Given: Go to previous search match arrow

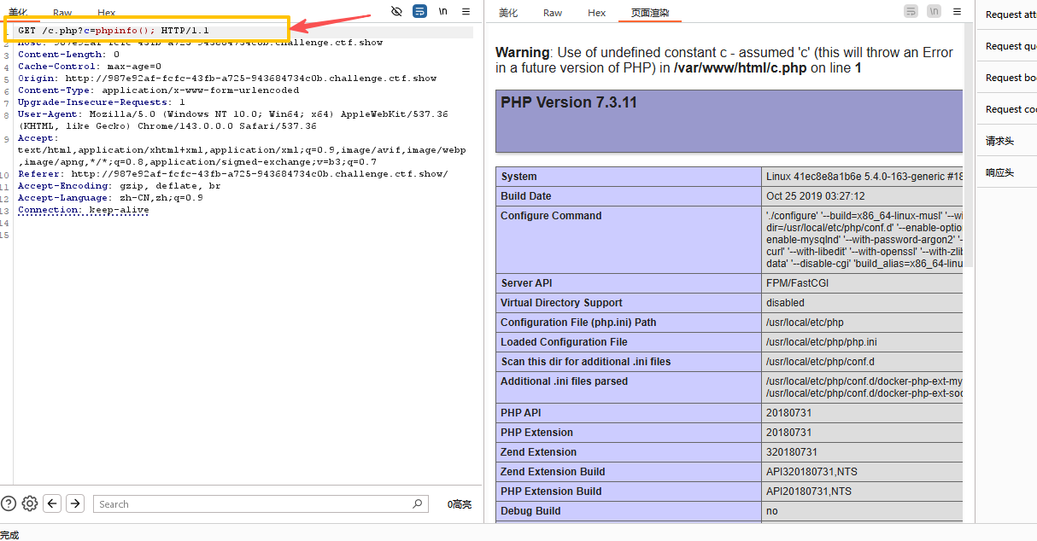Looking at the screenshot, I should pyautogui.click(x=52, y=503).
